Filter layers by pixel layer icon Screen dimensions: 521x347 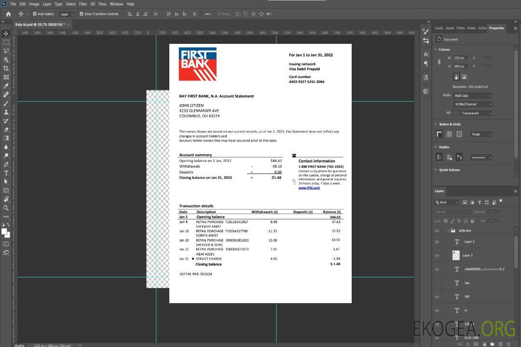point(465,202)
